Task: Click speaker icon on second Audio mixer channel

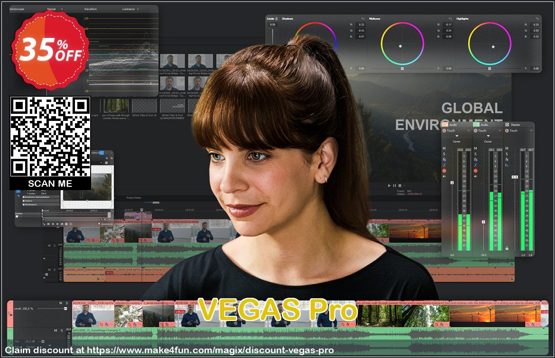Action: (475, 176)
